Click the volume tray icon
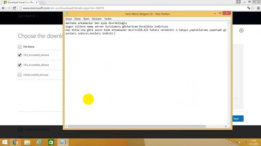Screen dimensions: 261x146 pyautogui.click(x=240, y=142)
